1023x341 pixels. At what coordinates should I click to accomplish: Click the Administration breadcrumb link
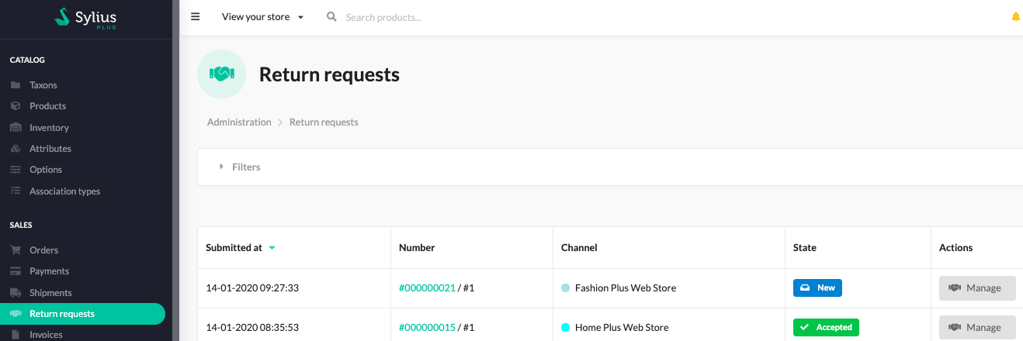(239, 122)
